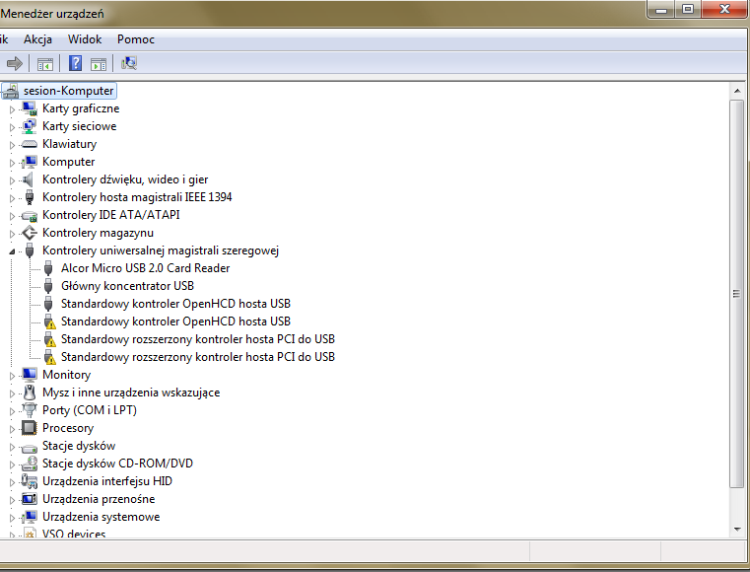Expand the Klawiatury node
This screenshot has width=750, height=572.
click(12, 145)
